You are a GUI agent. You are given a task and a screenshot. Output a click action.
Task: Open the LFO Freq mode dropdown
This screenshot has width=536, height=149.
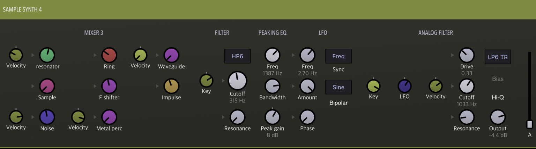pos(338,56)
